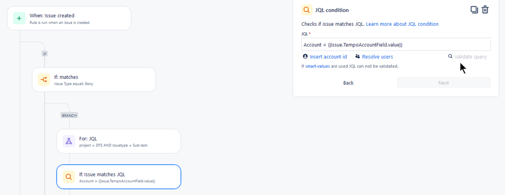
Task: Click the green plus trigger icon
Action: click(19, 18)
